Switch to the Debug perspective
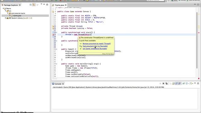 [182, 1]
